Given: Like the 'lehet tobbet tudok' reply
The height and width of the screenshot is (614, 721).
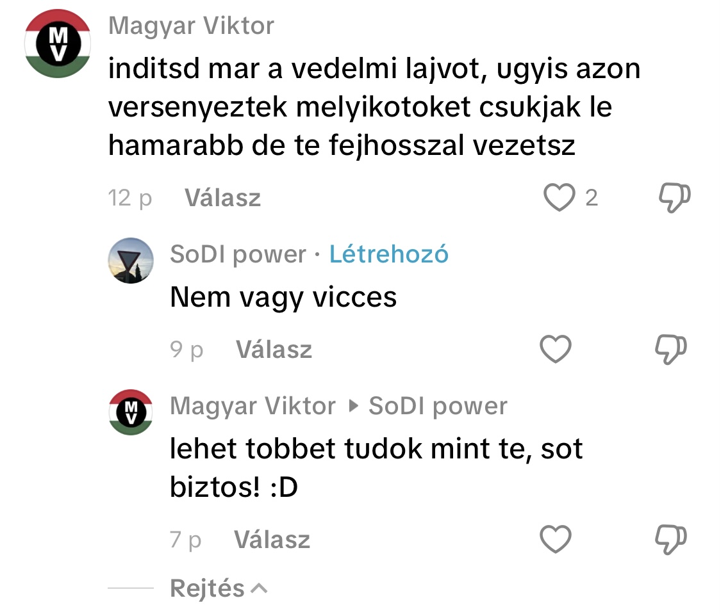Looking at the screenshot, I should click(556, 538).
